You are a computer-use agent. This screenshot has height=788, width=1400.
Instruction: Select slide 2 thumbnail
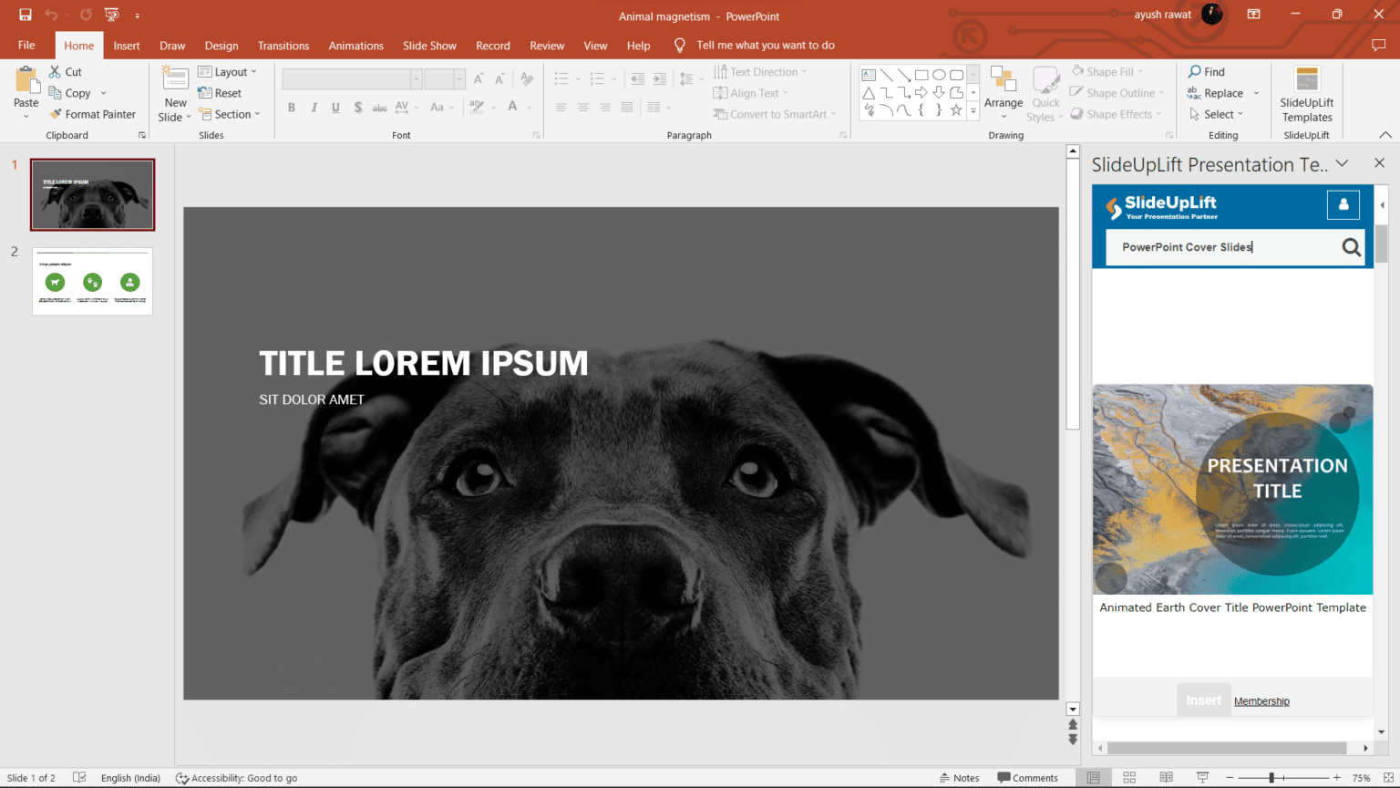[92, 281]
